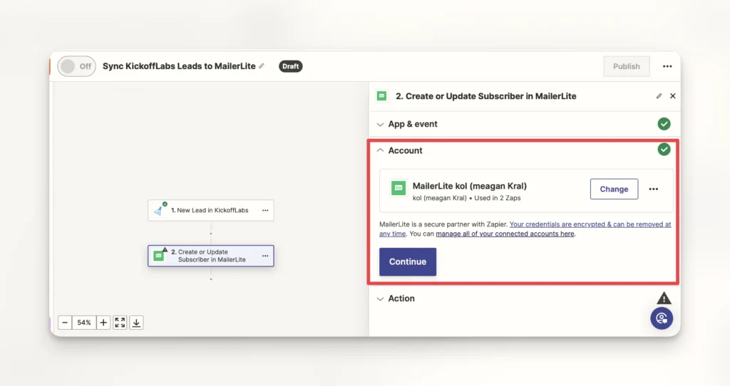The width and height of the screenshot is (730, 386).
Task: Zoom in the canvas with plus button
Action: (103, 323)
